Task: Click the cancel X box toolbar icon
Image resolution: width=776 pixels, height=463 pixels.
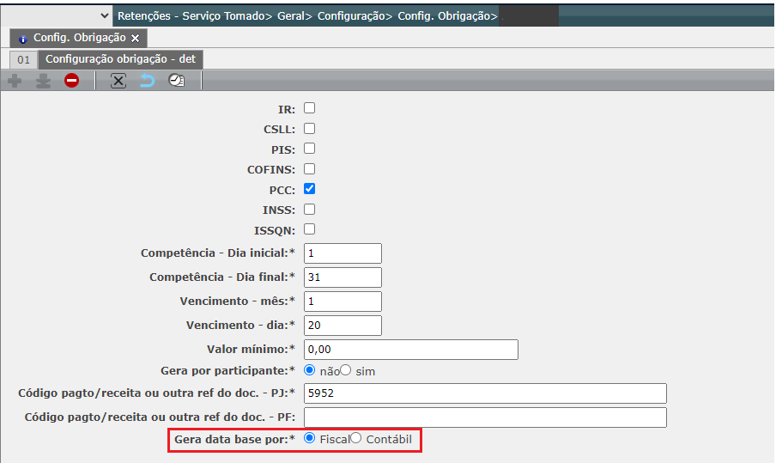Action: pos(118,81)
